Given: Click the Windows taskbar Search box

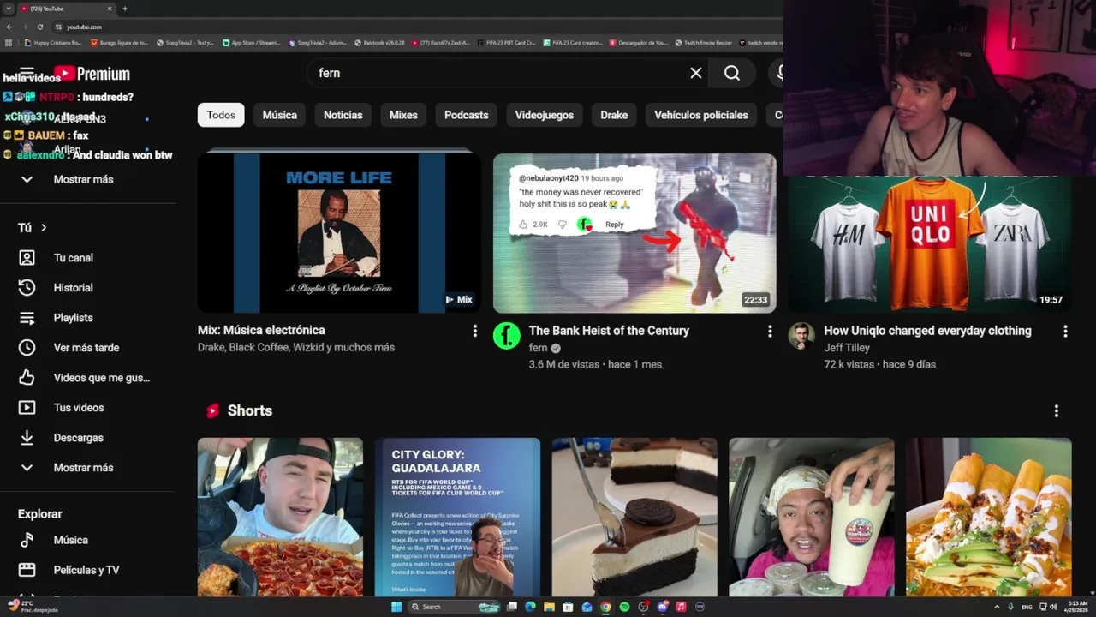Looking at the screenshot, I should [453, 607].
